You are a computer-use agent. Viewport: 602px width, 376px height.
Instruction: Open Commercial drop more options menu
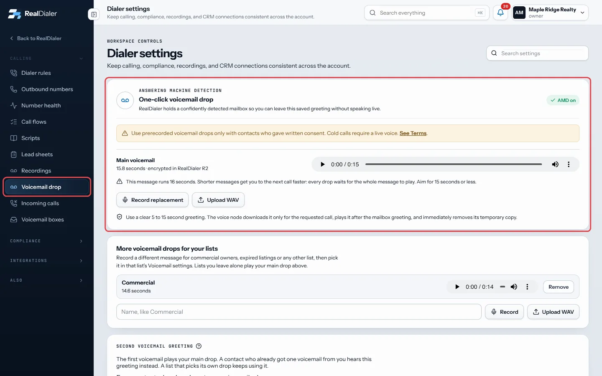(x=527, y=287)
